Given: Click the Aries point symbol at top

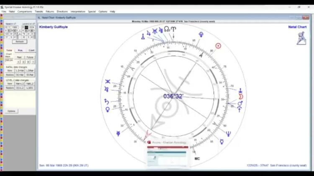Looking at the screenshot, I should click(x=173, y=29).
